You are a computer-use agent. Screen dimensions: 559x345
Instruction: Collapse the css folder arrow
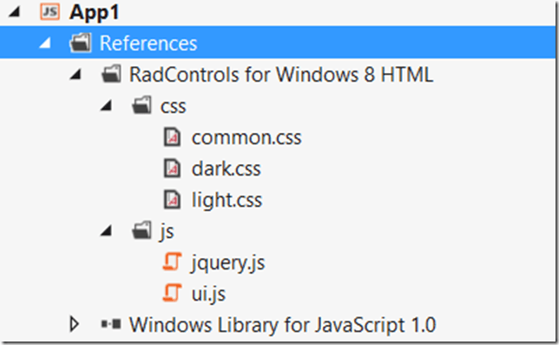[x=106, y=106]
